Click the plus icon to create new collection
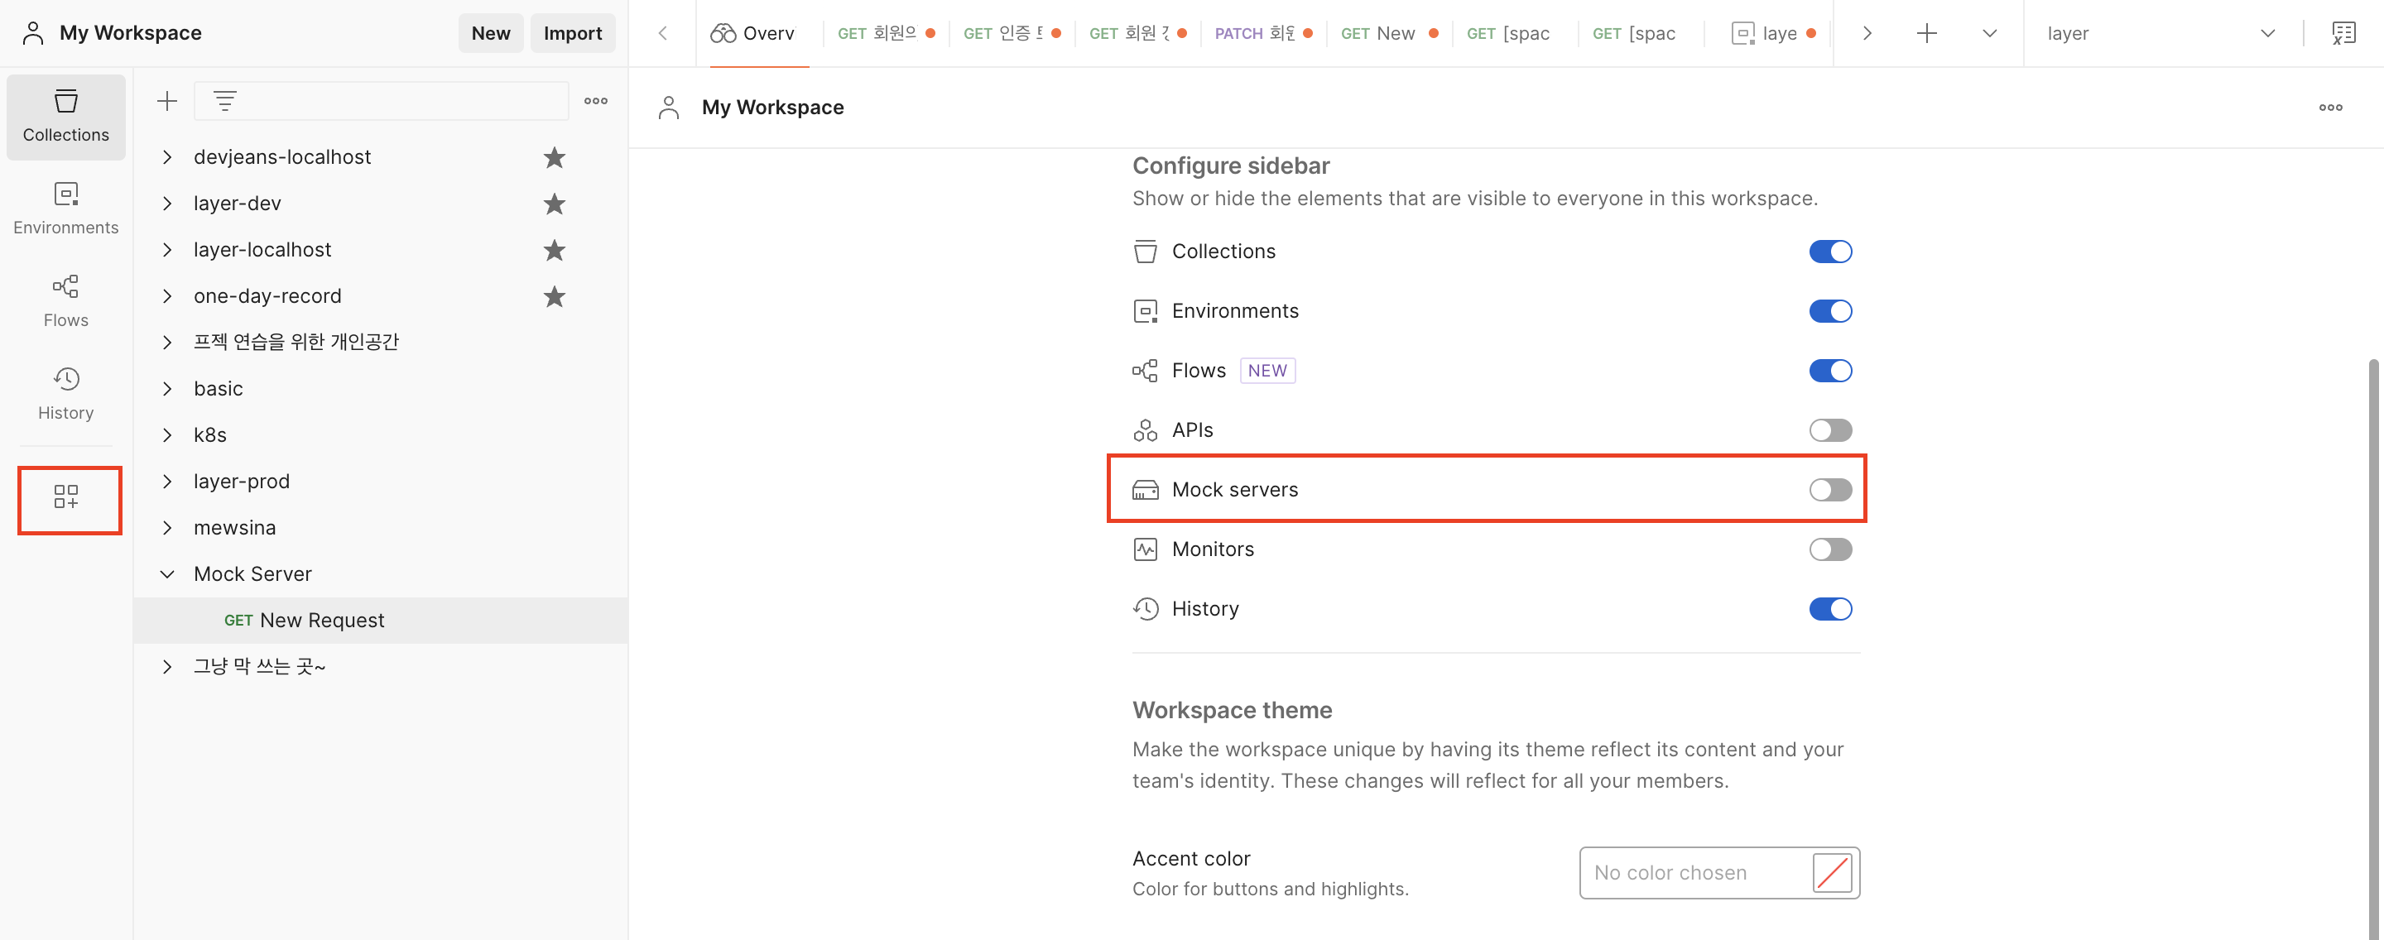This screenshot has width=2384, height=940. point(166,101)
